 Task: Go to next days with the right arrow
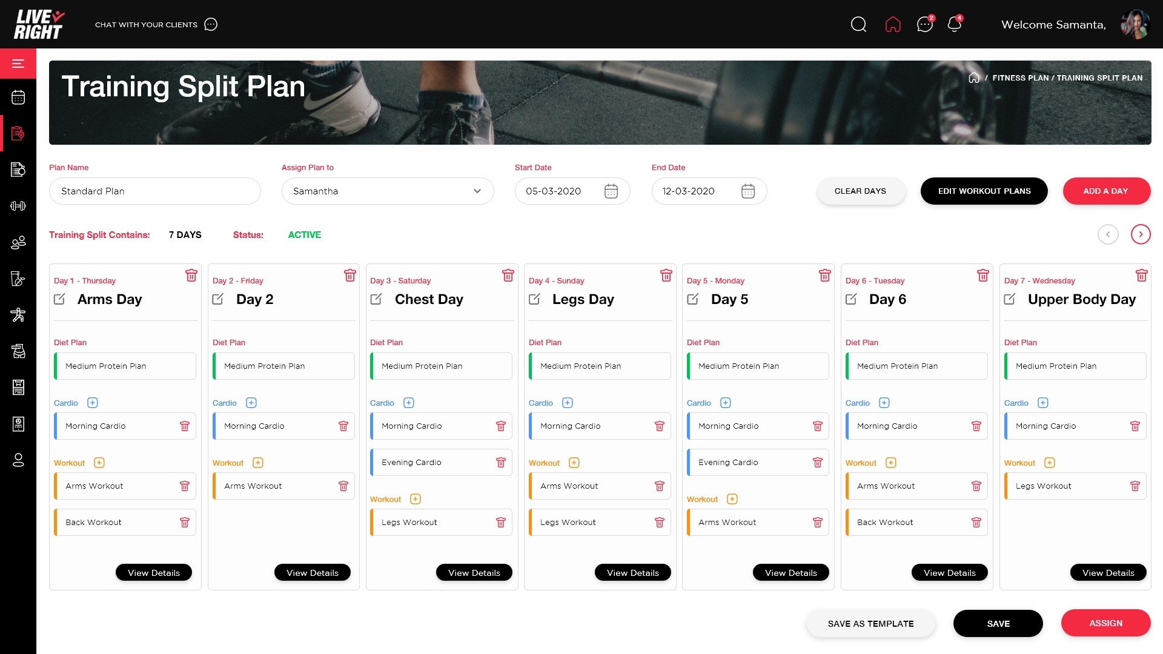[1141, 234]
